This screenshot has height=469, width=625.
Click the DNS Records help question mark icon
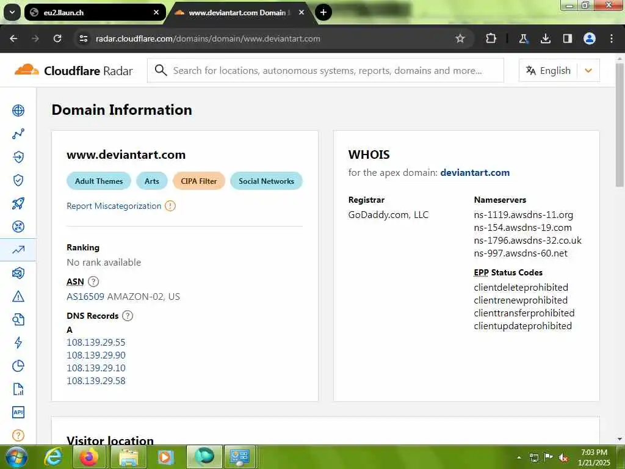click(128, 316)
